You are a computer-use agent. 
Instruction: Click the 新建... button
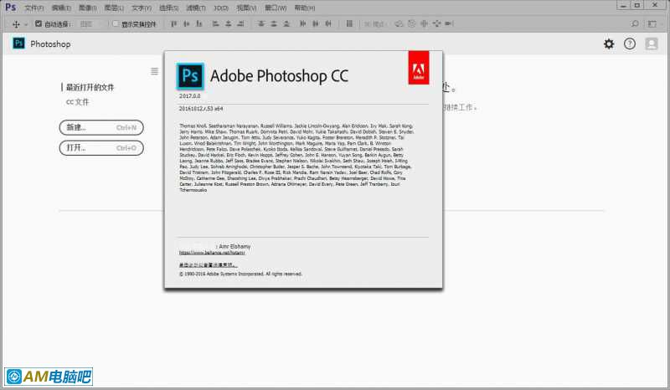101,127
